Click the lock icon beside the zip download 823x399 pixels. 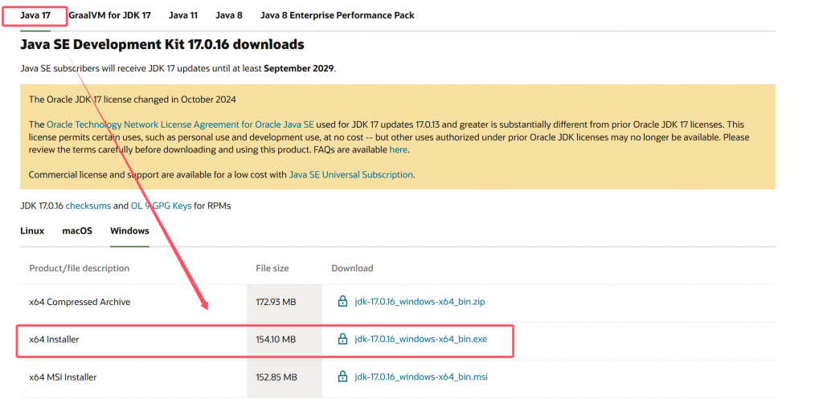click(x=342, y=302)
